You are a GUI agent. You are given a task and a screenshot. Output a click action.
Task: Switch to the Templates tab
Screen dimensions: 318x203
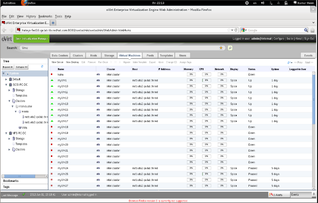tap(166, 55)
